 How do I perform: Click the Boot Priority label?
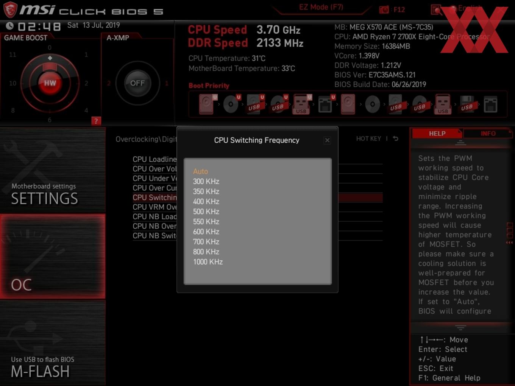[x=209, y=86]
